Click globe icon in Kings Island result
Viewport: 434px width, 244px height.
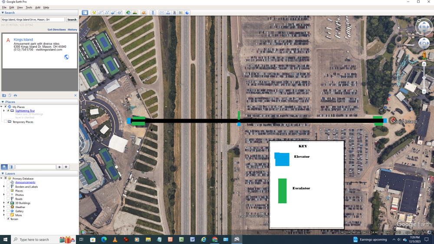tap(66, 57)
